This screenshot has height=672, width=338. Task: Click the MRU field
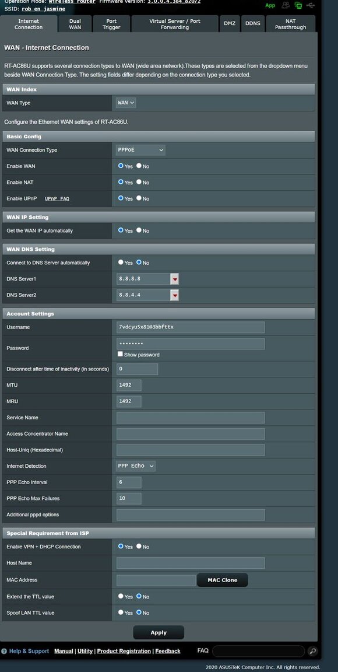point(129,401)
